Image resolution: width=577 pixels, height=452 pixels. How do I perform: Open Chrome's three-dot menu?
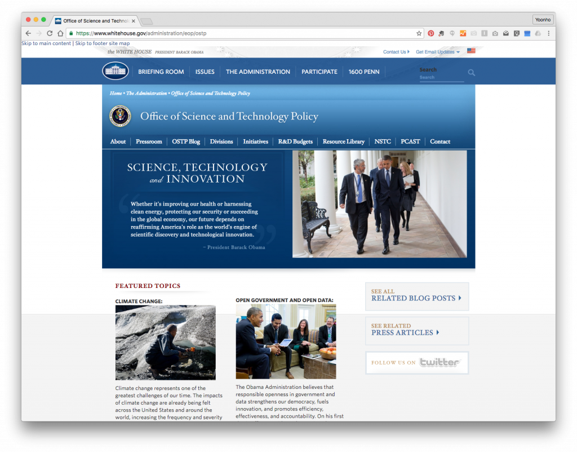coord(549,33)
